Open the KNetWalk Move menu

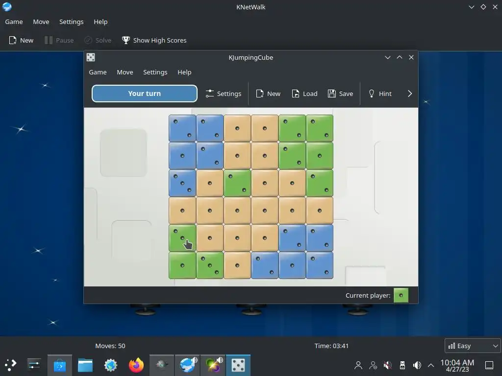point(41,22)
